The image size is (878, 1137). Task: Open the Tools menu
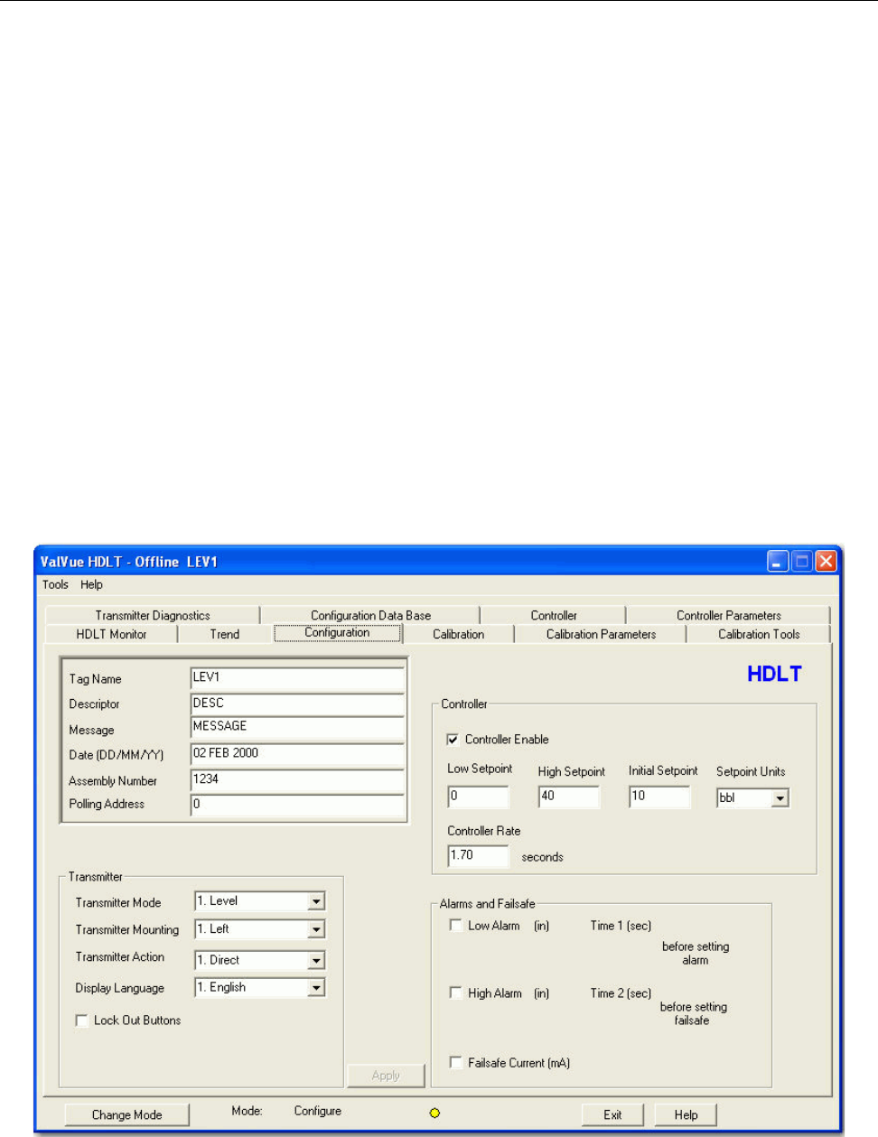55,584
